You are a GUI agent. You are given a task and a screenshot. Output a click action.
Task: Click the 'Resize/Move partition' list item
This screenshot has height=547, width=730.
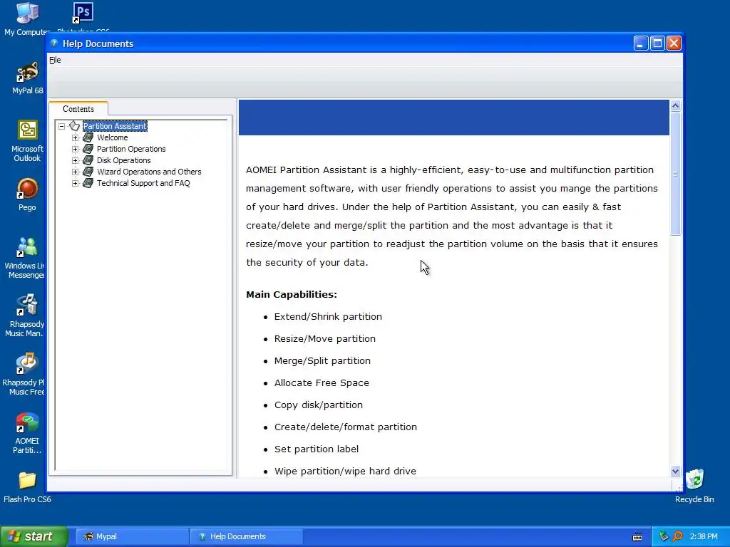coord(324,338)
